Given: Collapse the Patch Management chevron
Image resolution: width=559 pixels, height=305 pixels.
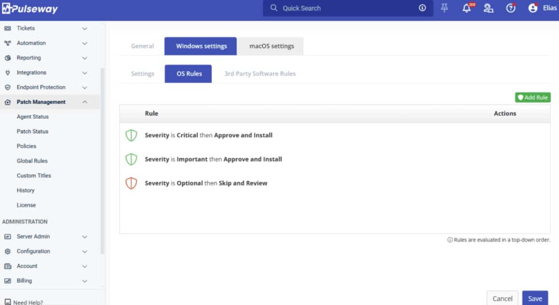Looking at the screenshot, I should (84, 102).
